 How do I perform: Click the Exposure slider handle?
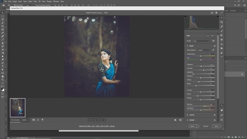pyautogui.click(x=201, y=66)
